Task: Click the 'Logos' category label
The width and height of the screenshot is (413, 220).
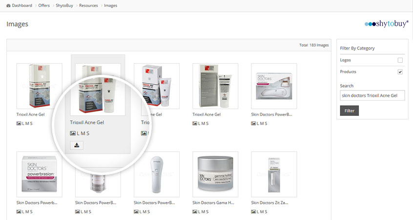Action: click(345, 60)
